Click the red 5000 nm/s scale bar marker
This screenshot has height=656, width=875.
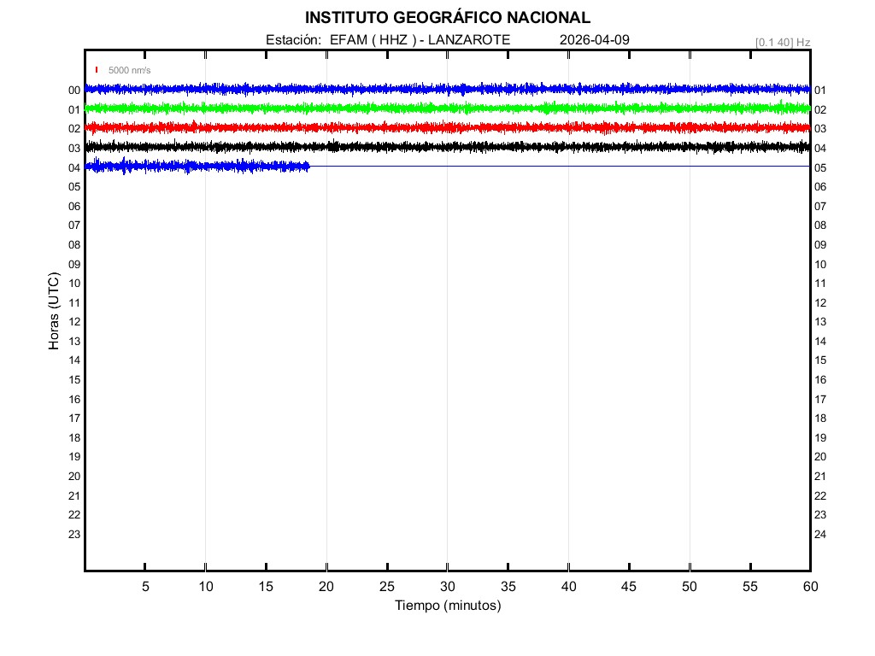coord(97,70)
